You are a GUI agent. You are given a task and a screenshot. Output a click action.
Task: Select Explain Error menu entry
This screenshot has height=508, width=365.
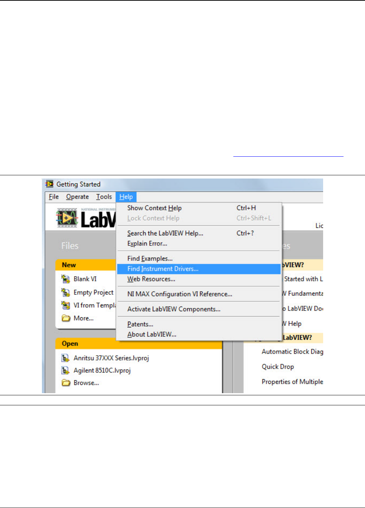pyautogui.click(x=199, y=244)
